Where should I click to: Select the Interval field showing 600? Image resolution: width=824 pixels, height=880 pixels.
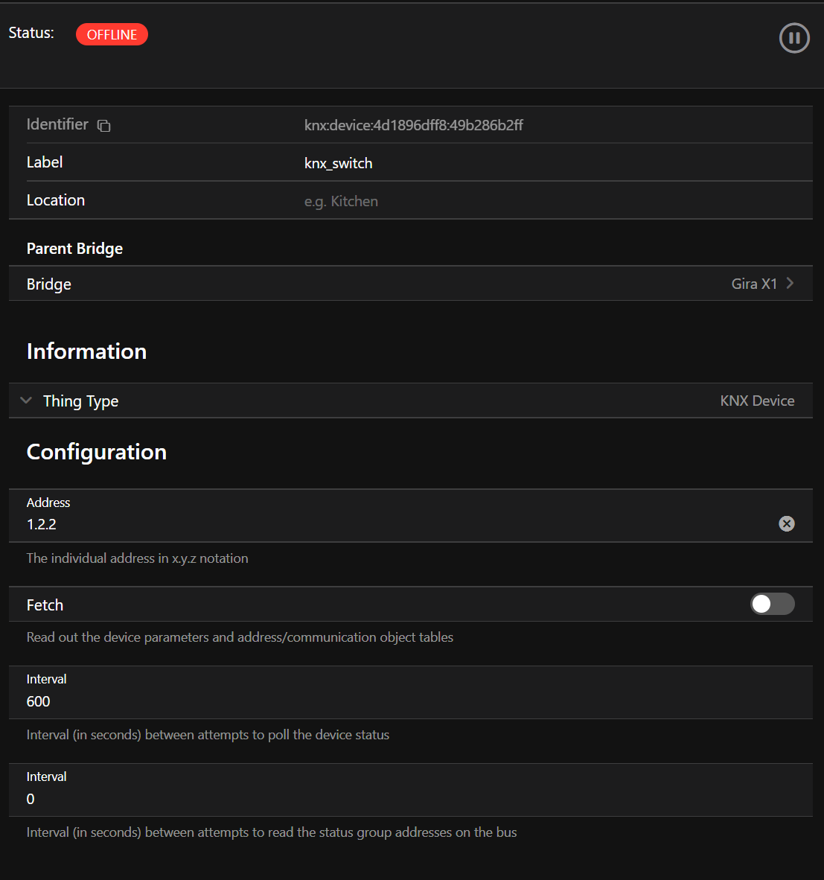[372, 701]
